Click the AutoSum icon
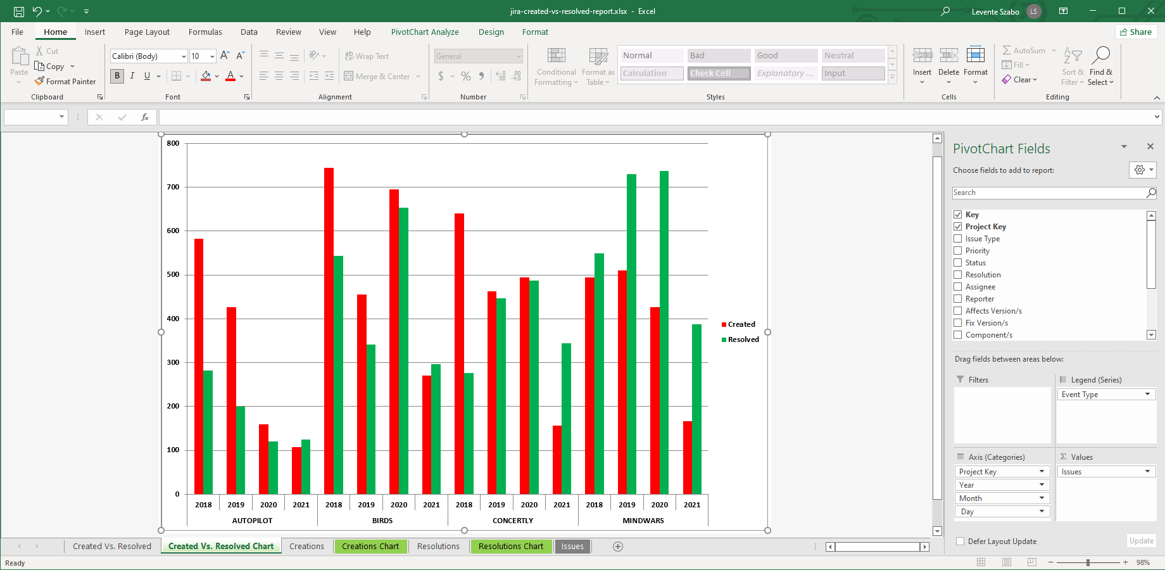This screenshot has width=1165, height=570. [x=1007, y=51]
